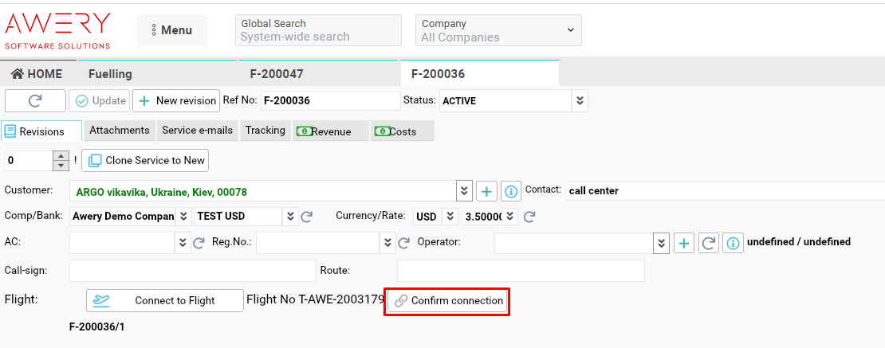
Task: Click the info icon beside Operator
Action: [733, 243]
